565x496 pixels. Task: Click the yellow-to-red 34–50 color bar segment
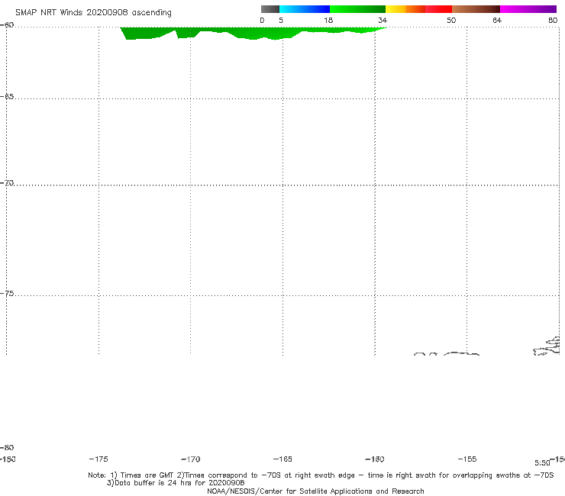(418, 9)
